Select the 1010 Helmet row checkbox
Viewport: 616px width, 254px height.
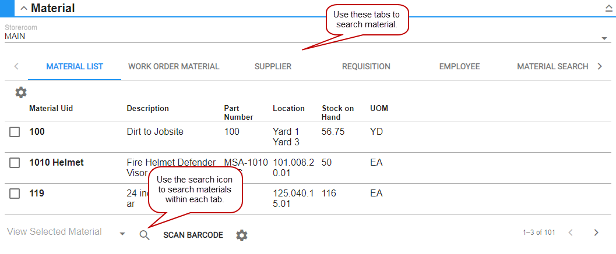pos(15,163)
